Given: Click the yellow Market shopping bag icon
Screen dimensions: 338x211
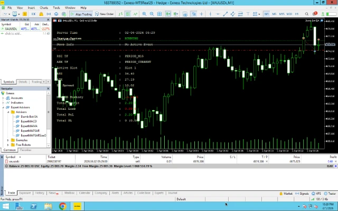Looking at the screenshot, I should coord(41,14).
